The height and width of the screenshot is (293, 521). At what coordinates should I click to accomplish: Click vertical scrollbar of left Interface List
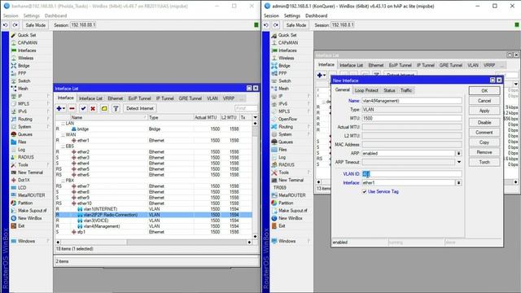pos(255,180)
